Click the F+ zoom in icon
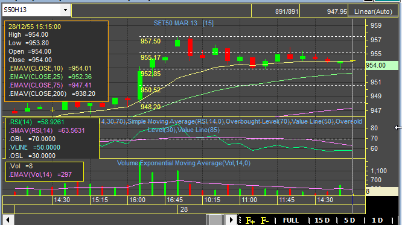Screen dimensions: 402x225 (250, 220)
